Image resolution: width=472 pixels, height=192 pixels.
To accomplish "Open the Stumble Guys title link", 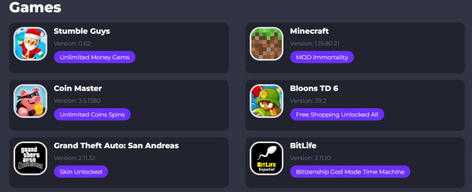I will click(x=82, y=31).
